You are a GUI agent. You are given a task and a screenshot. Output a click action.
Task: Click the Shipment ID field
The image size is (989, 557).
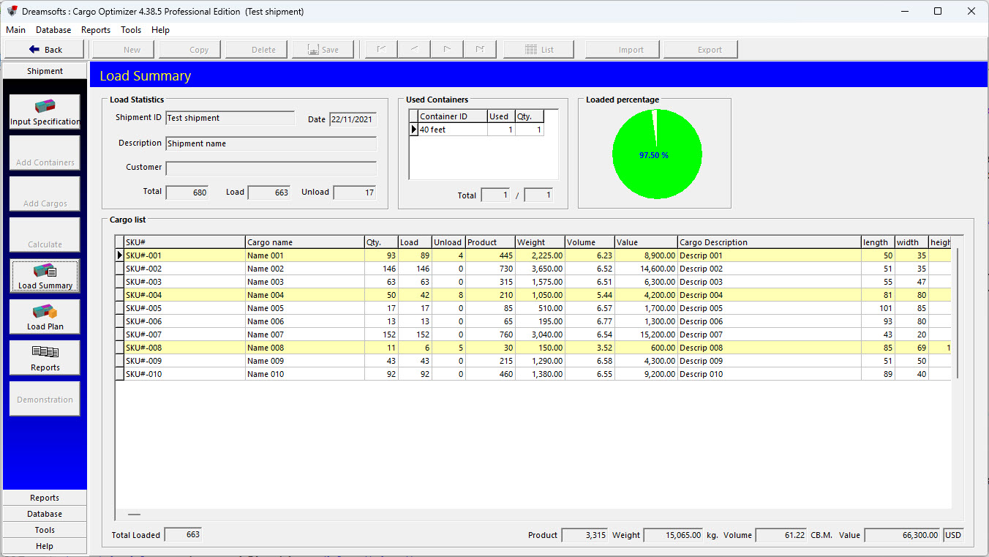coord(230,119)
